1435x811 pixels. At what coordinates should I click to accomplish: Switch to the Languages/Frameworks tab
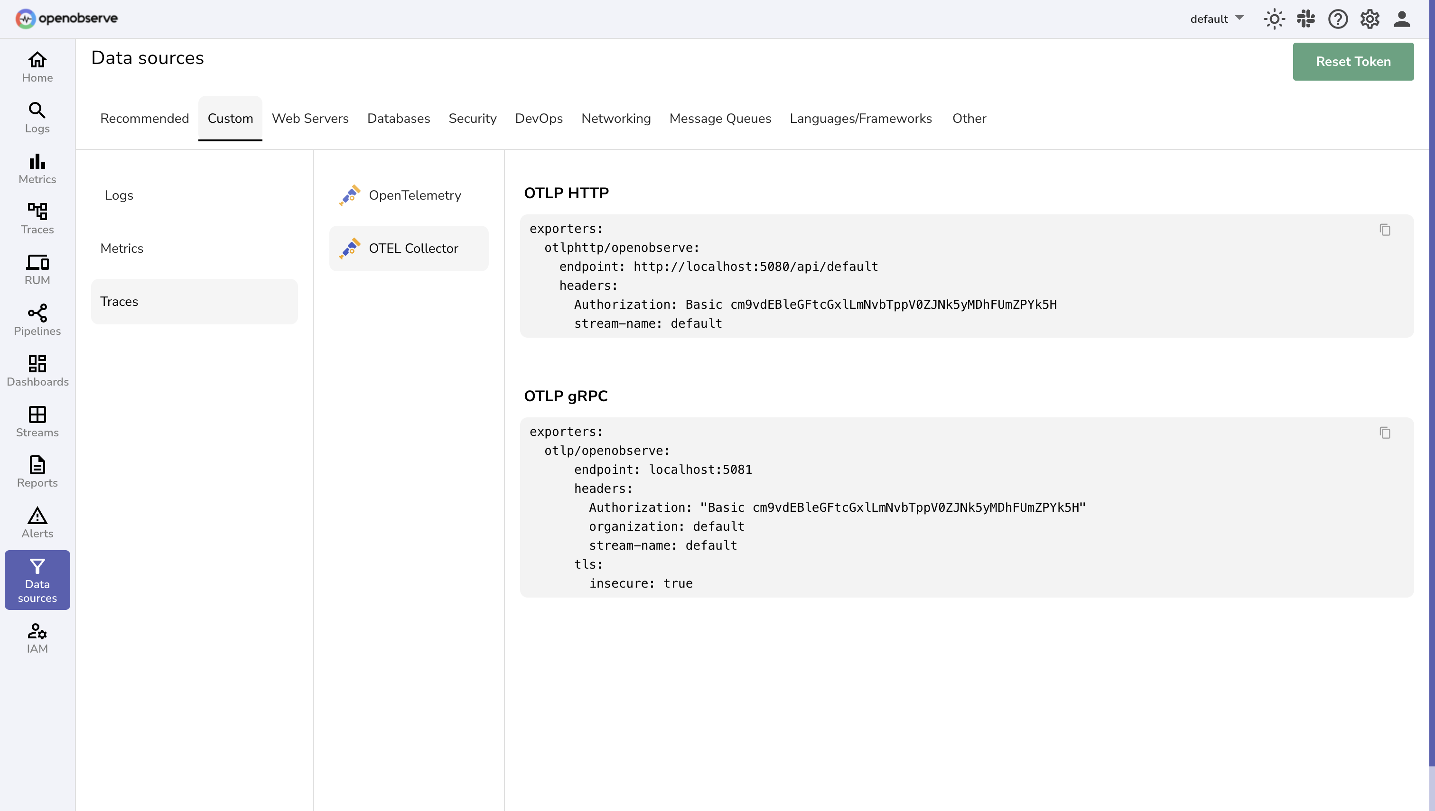click(860, 118)
